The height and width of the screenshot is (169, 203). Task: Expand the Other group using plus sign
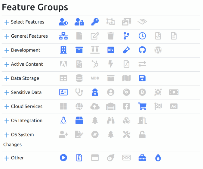pos(7,158)
